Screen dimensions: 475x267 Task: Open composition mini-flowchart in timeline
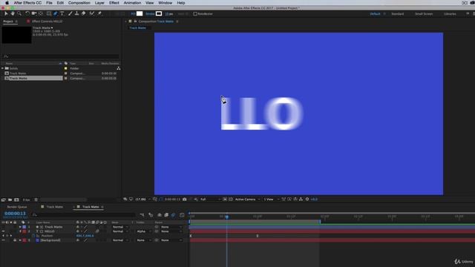[x=142, y=215]
